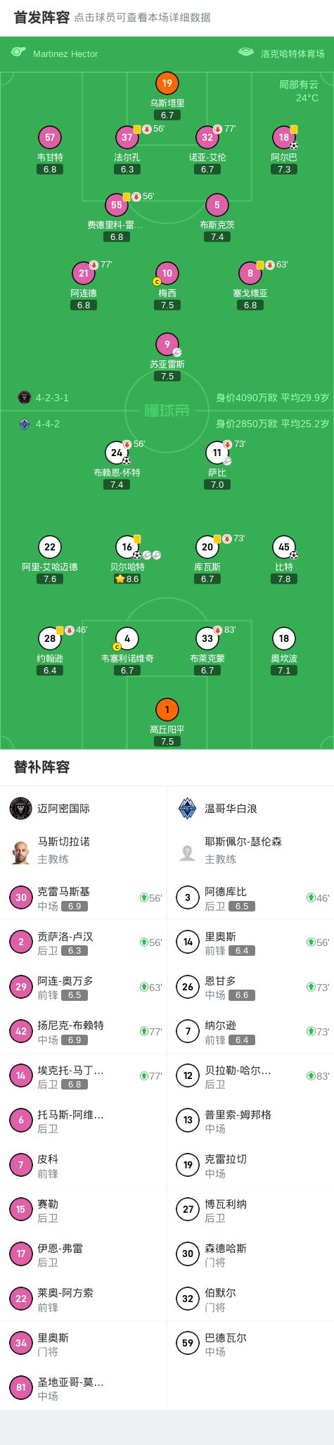Tap the referee whistle icon
The height and width of the screenshot is (1445, 334).
coord(18,53)
